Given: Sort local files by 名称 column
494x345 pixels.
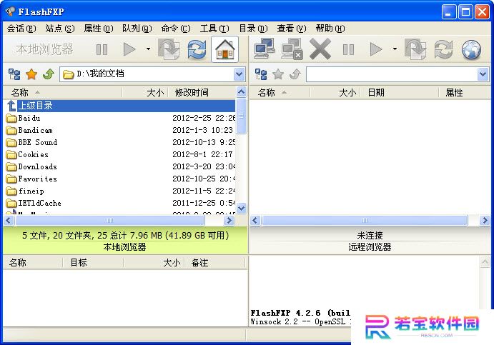Looking at the screenshot, I should point(62,93).
